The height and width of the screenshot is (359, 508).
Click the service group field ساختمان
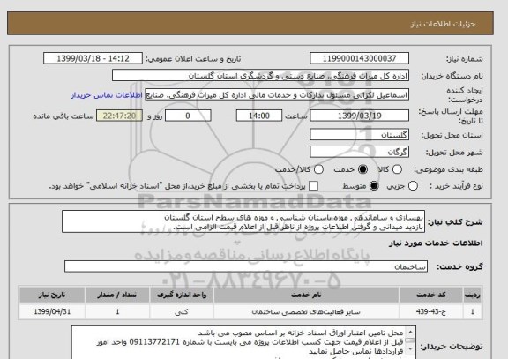(246, 266)
